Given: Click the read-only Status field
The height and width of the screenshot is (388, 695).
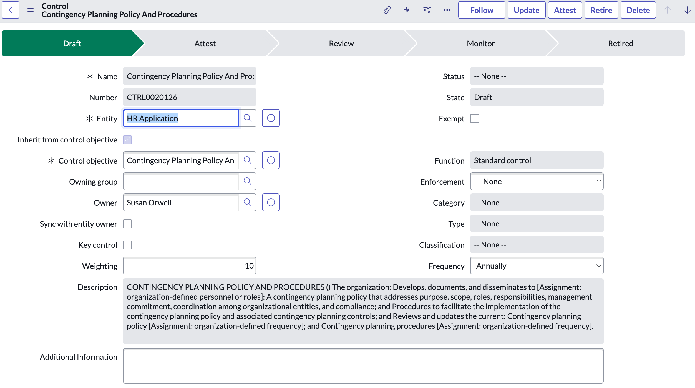Looking at the screenshot, I should coord(537,76).
